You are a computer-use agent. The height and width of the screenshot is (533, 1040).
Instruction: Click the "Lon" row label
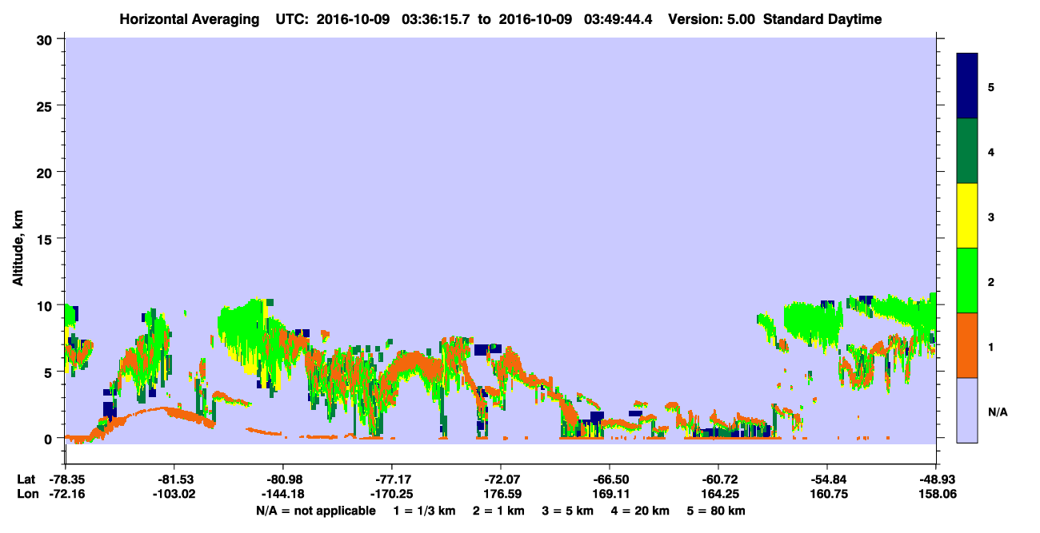(x=26, y=495)
